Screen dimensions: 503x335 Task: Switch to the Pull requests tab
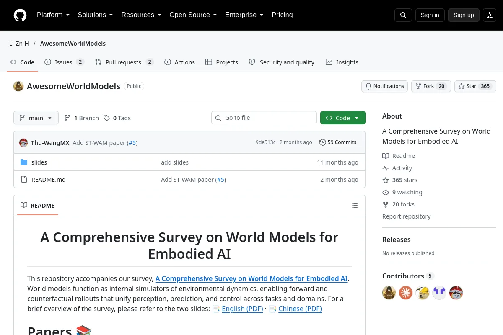pos(124,62)
